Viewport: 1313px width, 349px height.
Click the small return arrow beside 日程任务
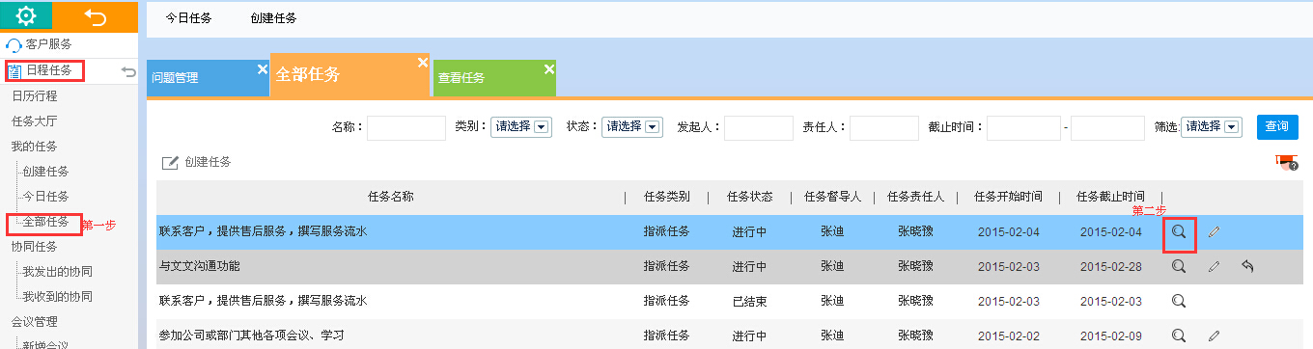(x=128, y=71)
